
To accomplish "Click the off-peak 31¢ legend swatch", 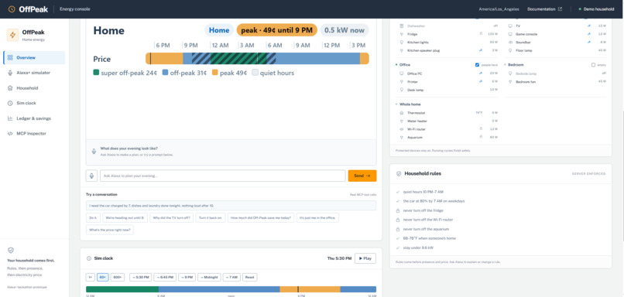I will [165, 73].
